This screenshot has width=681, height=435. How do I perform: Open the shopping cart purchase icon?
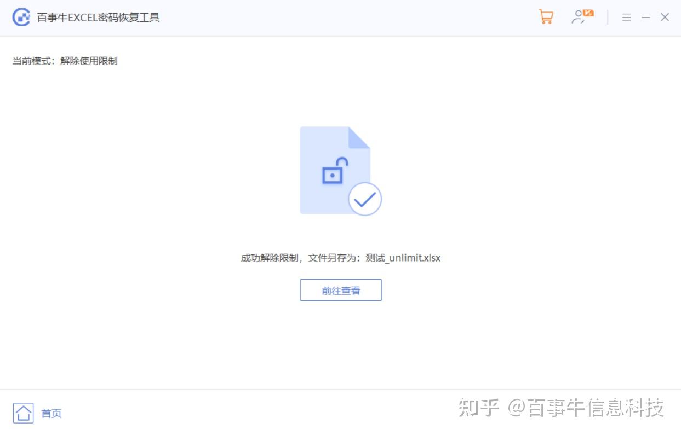[546, 17]
